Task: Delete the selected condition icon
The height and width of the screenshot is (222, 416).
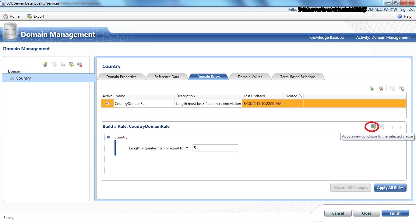Action: click(x=381, y=127)
